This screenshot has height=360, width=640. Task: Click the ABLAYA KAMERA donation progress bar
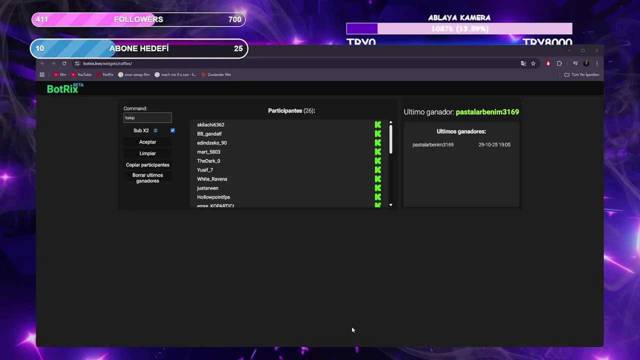[459, 28]
